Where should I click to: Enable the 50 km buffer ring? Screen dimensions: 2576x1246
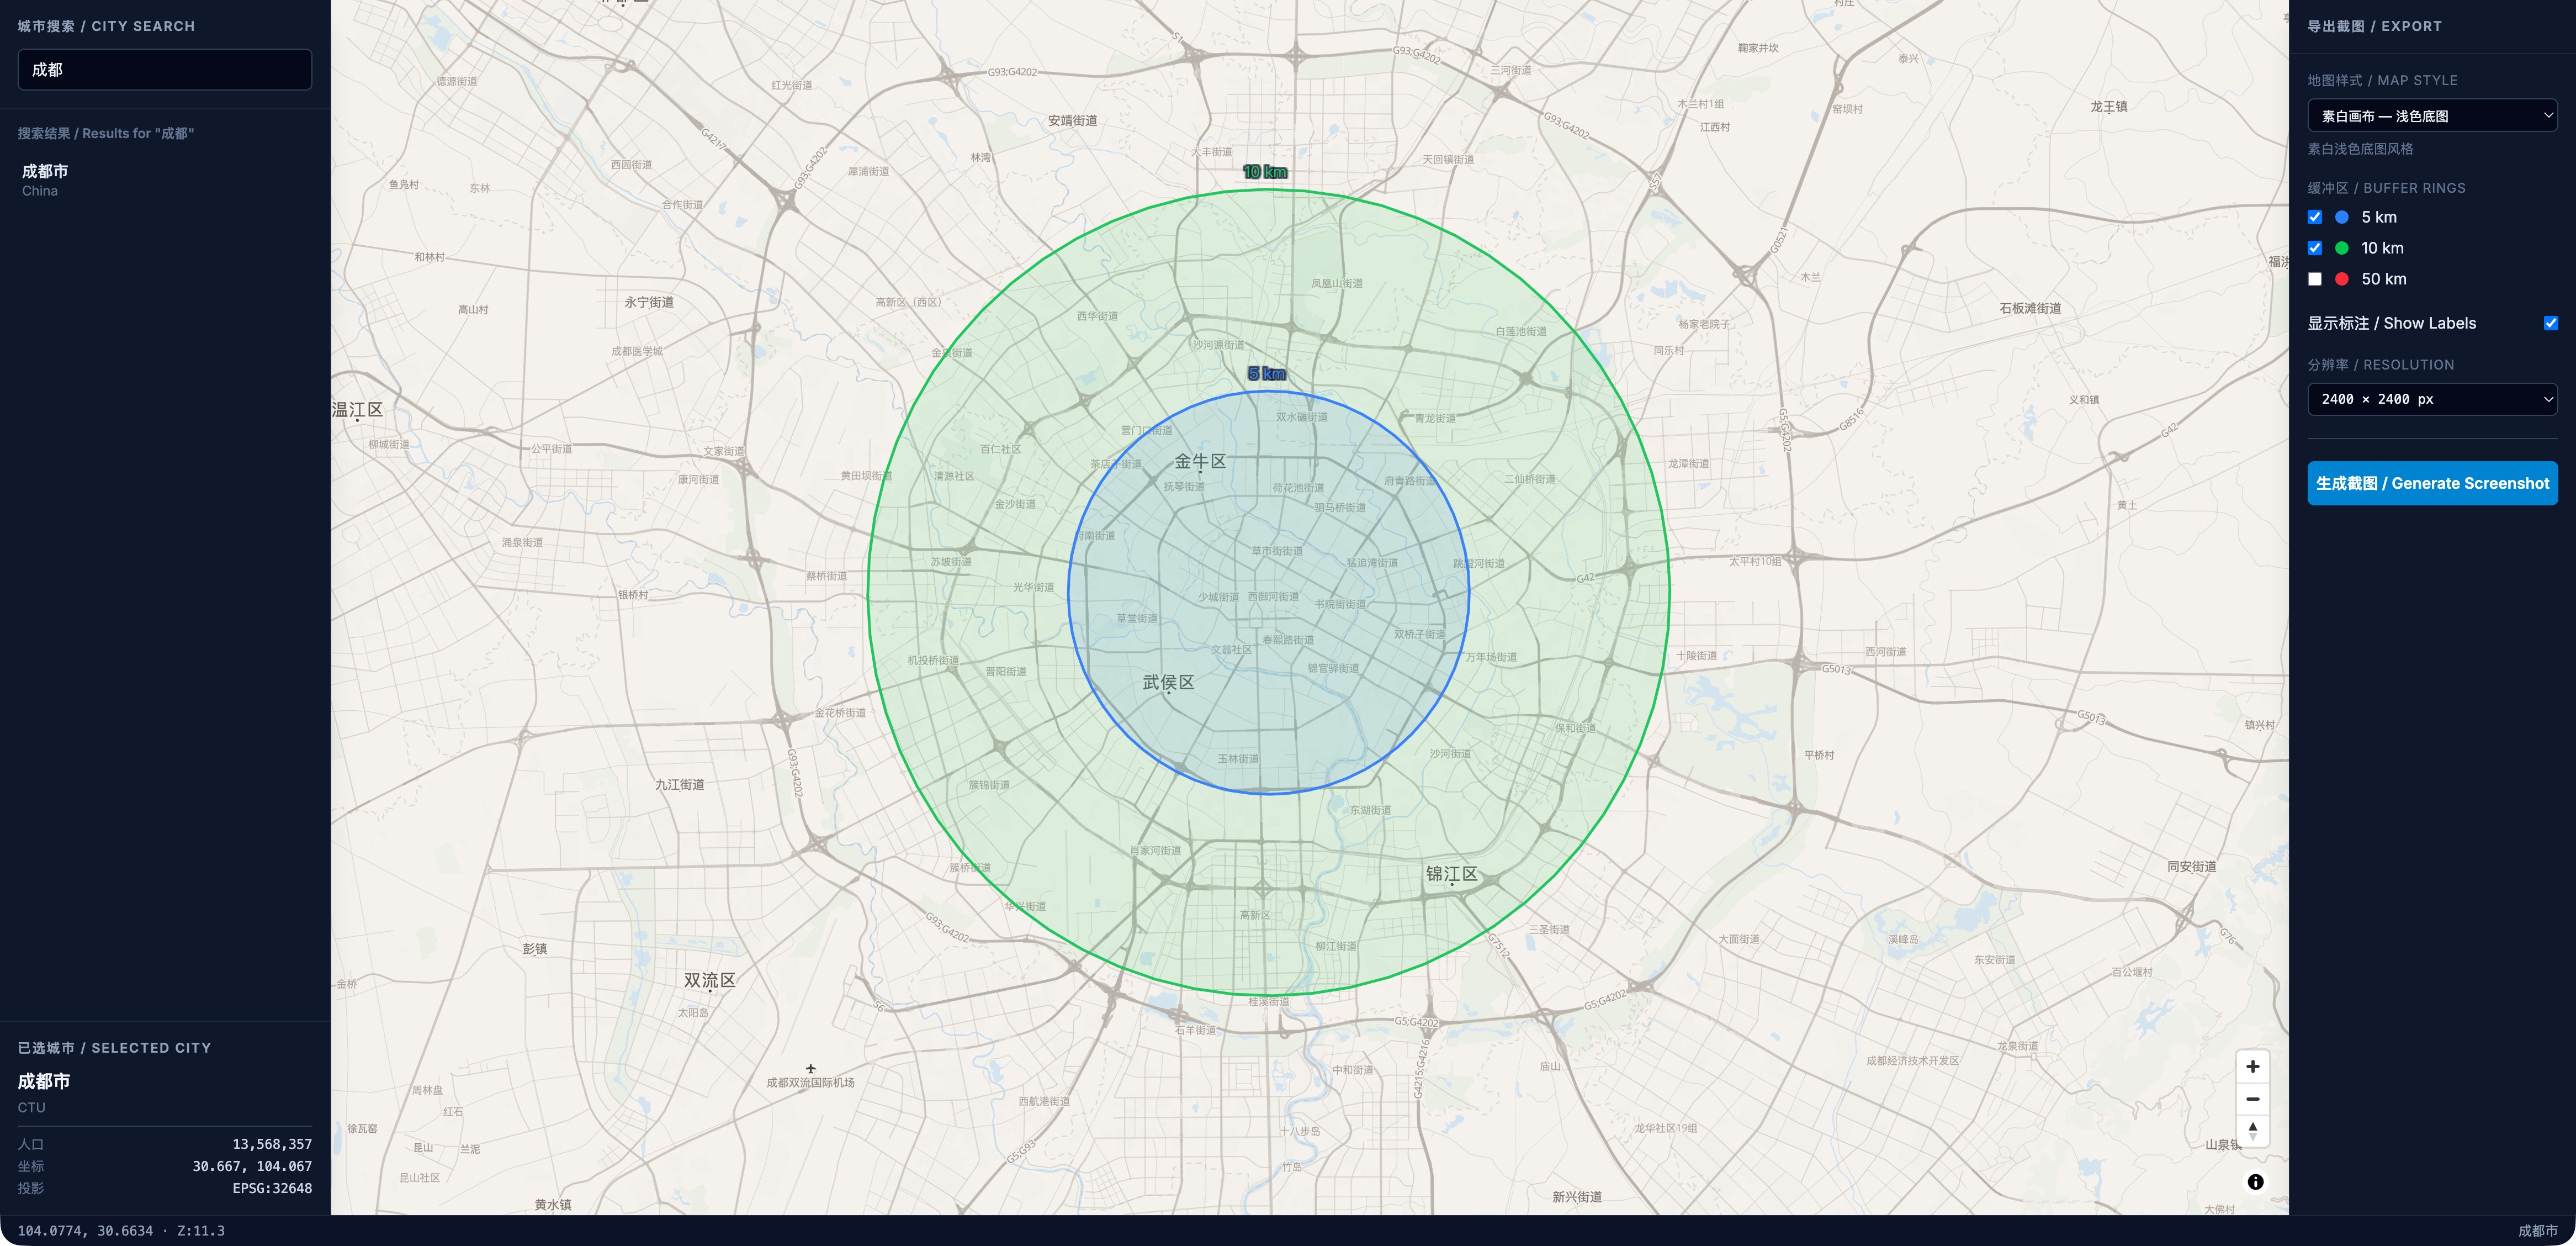(2315, 279)
